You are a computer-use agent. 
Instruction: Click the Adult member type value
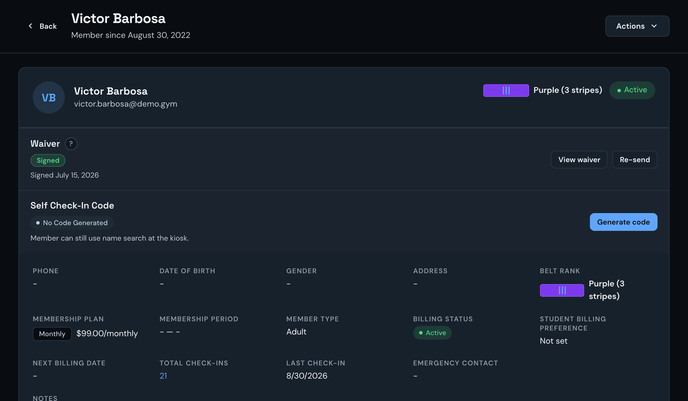pyautogui.click(x=296, y=332)
